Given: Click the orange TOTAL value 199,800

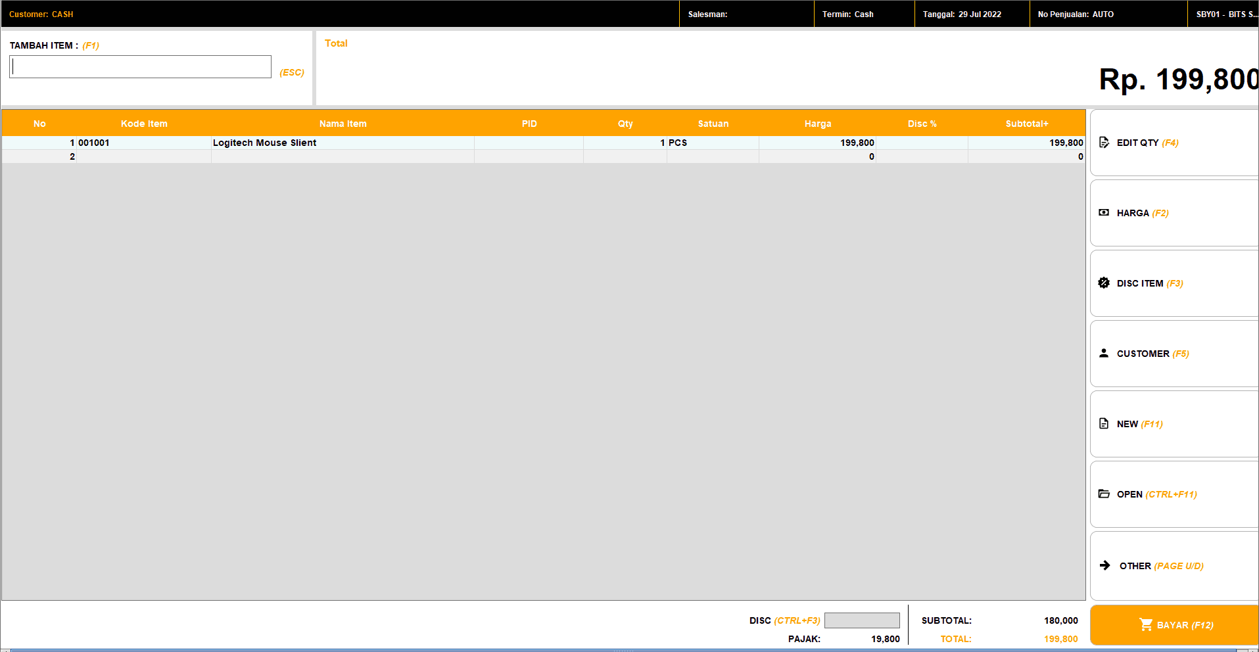Looking at the screenshot, I should [x=1061, y=639].
